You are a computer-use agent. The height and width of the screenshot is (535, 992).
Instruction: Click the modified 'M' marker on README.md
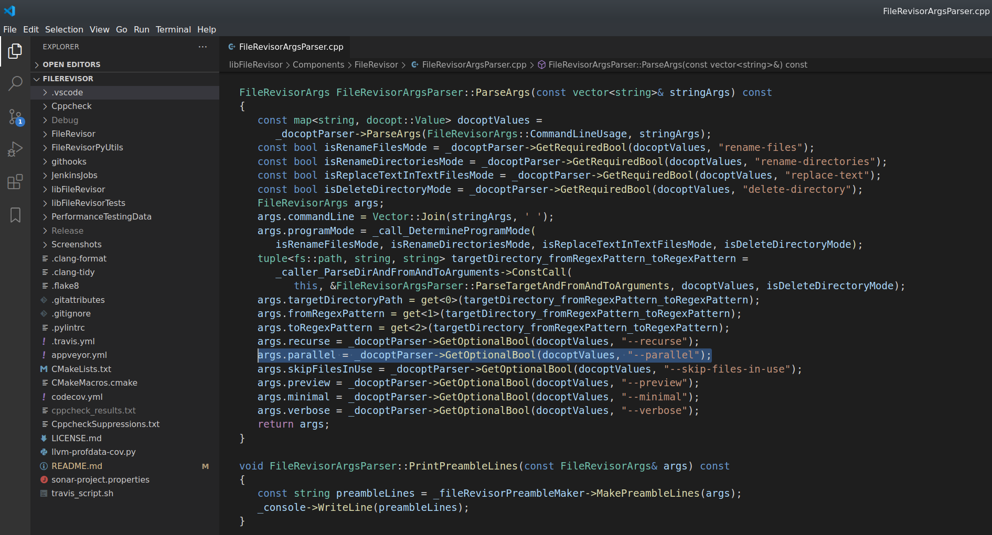point(205,466)
